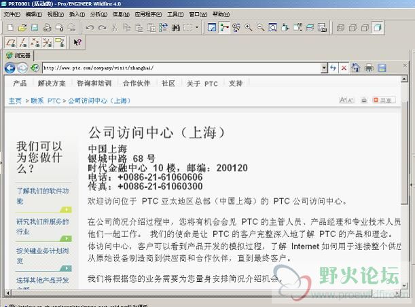Print the model from the top toolbar
The image size is (415, 307).
[x=47, y=28]
